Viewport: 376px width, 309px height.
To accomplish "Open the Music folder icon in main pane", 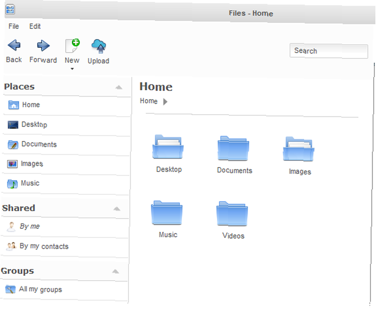I will click(x=167, y=213).
